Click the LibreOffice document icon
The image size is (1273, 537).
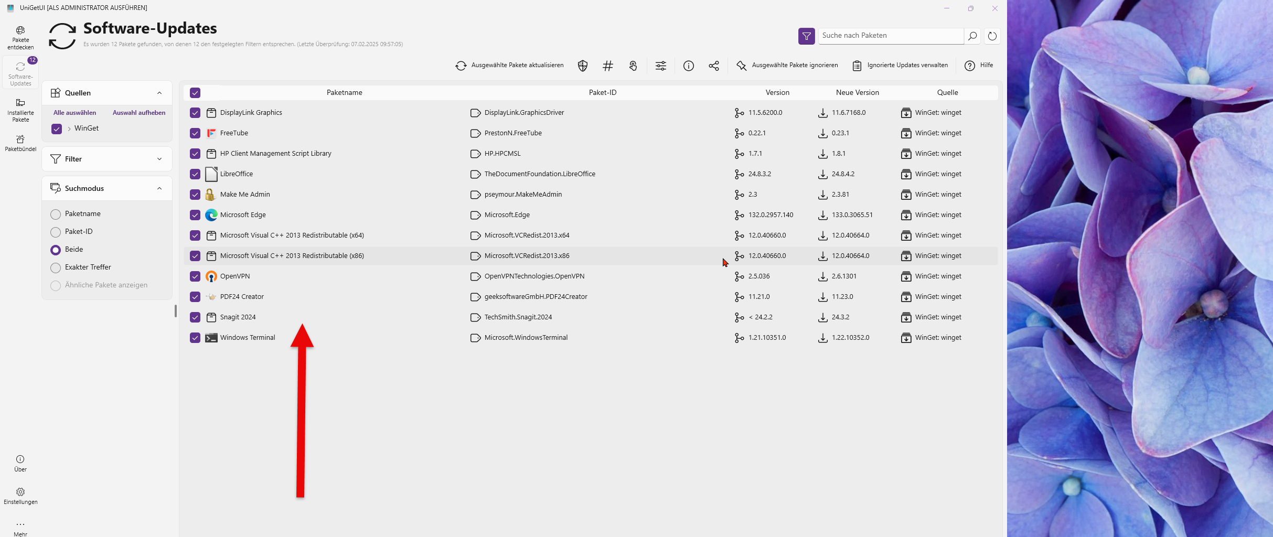(x=211, y=174)
